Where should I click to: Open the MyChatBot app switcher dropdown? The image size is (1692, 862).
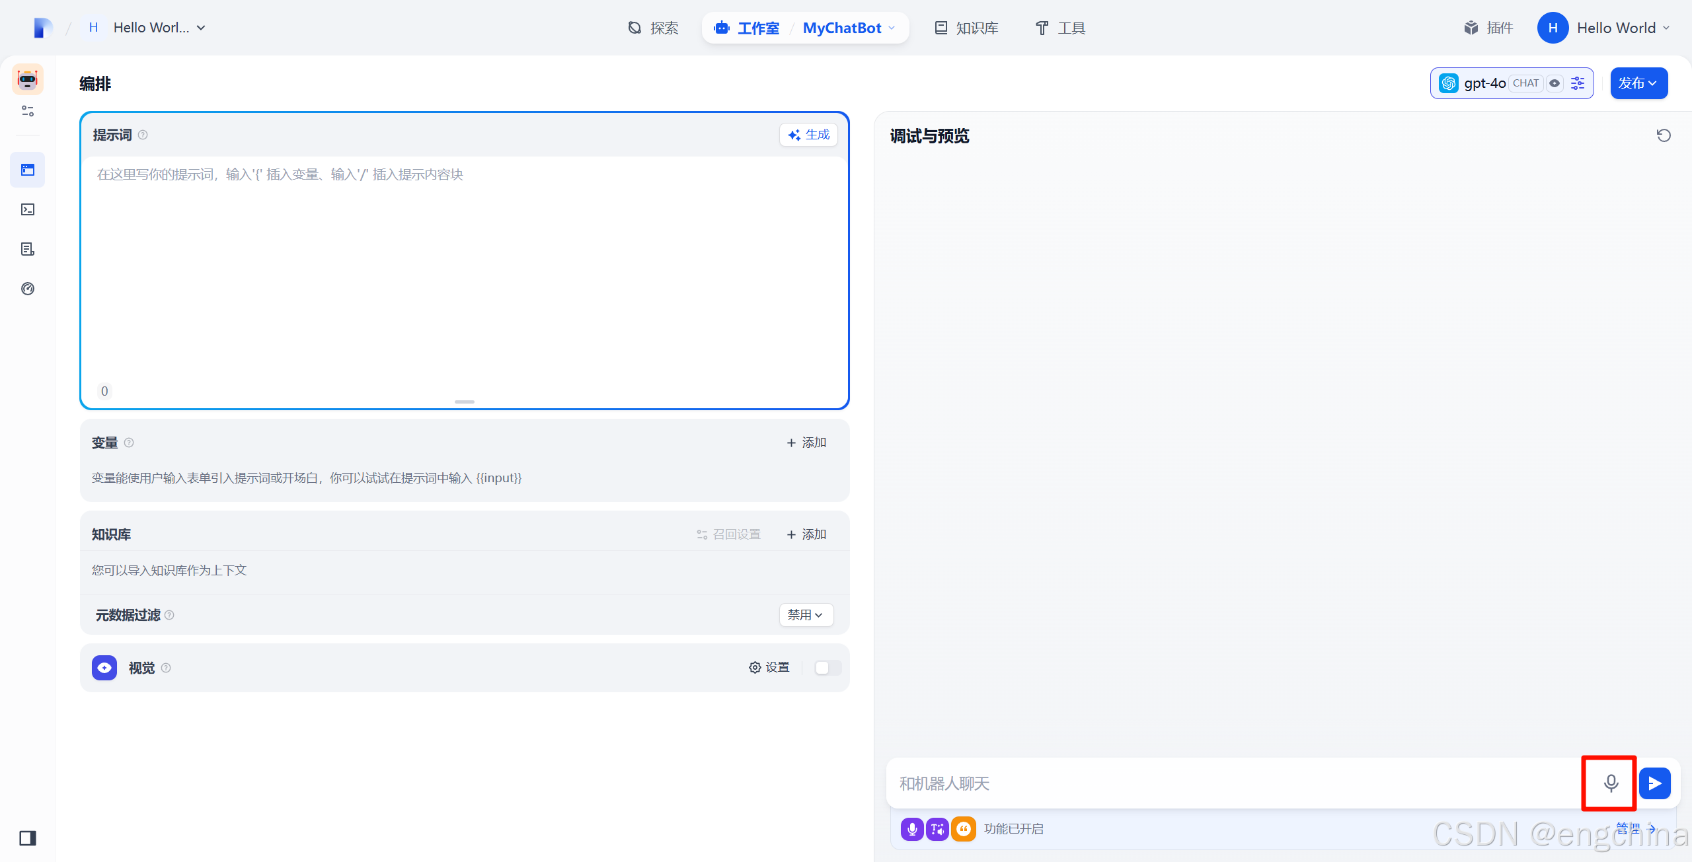click(x=849, y=28)
